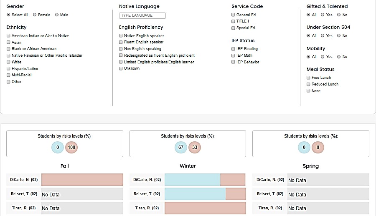This screenshot has height=216, width=376.
Task: Click the blue part of Reisert's Winter bar
Action: click(195, 194)
